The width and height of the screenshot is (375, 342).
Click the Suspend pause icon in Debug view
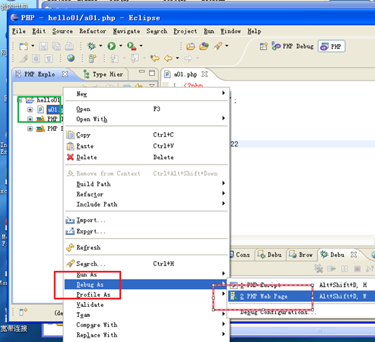[345, 269]
